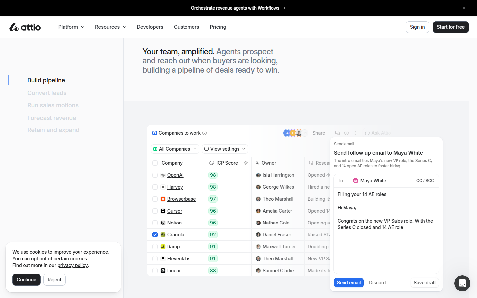477x298 pixels.
Task: Click the Attio logo
Action: pos(25,27)
